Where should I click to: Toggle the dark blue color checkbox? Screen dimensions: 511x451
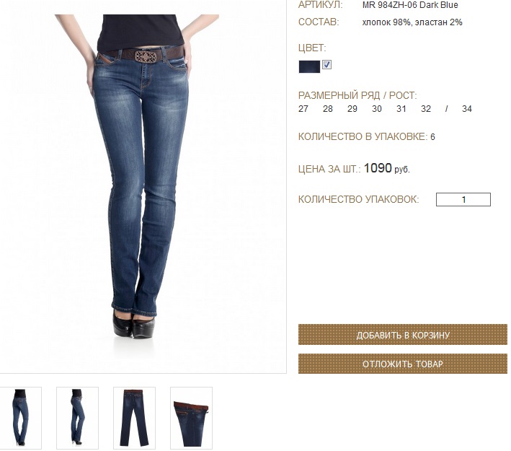(326, 65)
